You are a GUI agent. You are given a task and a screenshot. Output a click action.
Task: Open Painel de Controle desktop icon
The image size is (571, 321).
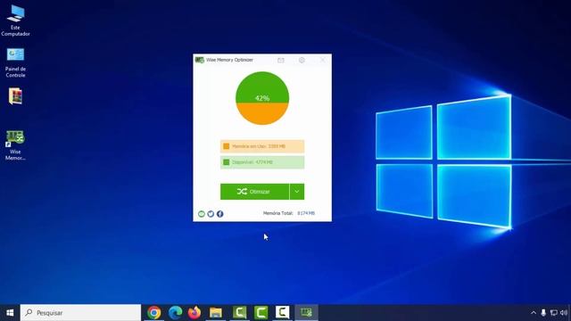tap(15, 62)
